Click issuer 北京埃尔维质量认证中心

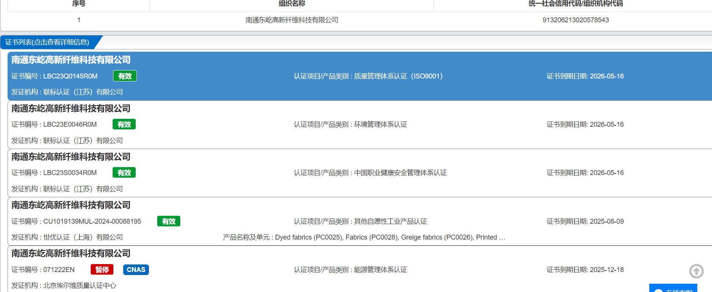click(x=80, y=286)
